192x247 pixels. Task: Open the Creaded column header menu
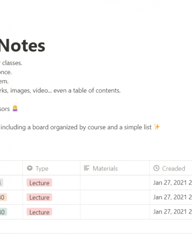171,168
